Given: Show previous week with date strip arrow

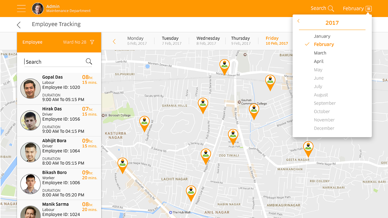Looking at the screenshot, I should pos(114,42).
